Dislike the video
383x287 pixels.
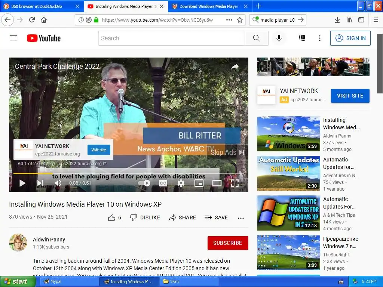145,218
